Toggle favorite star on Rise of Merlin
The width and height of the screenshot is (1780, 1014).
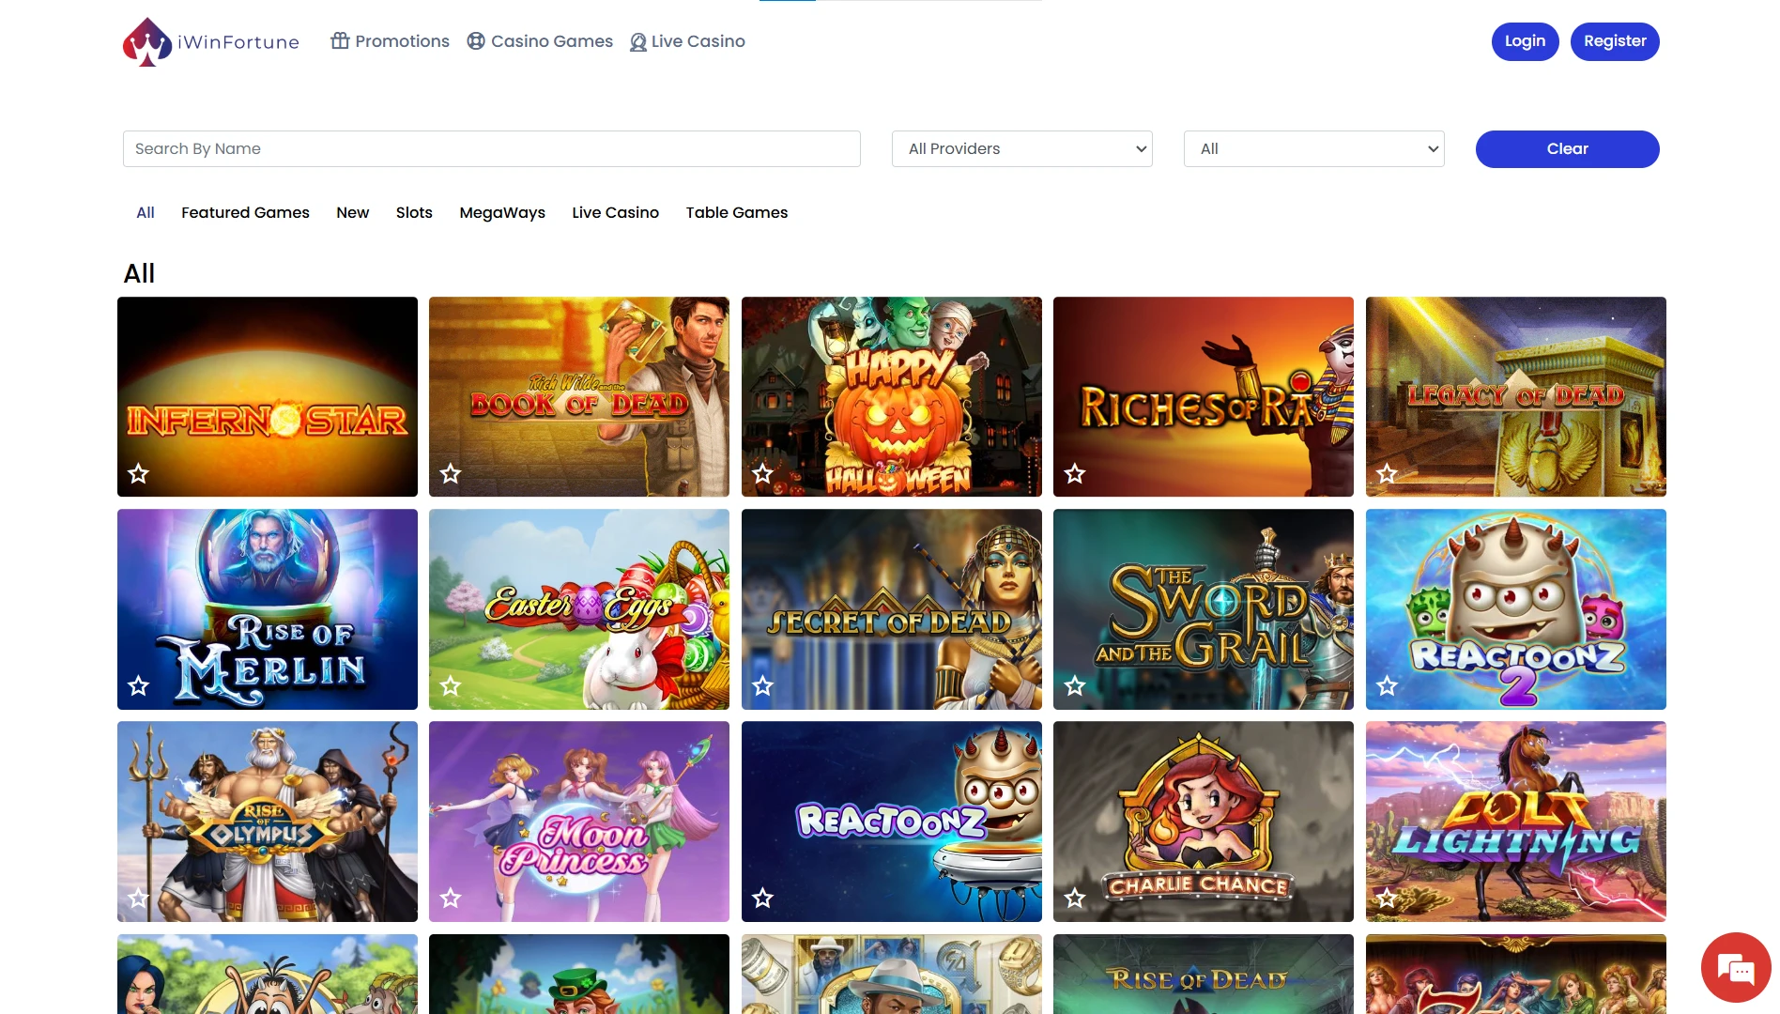click(x=139, y=686)
